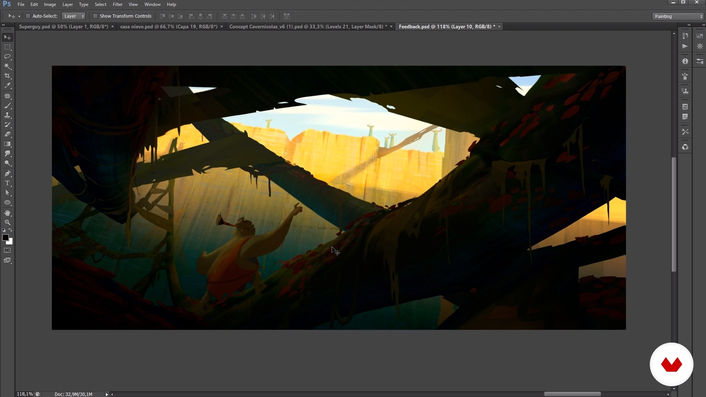Viewport: 706px width, 397px height.
Task: Pick the Eyedropper tool
Action: click(7, 85)
